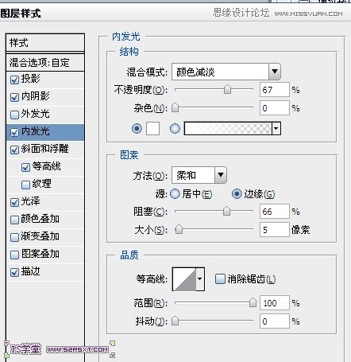
Task: Toggle the 投影 drop shadow checkbox
Action: coord(14,80)
